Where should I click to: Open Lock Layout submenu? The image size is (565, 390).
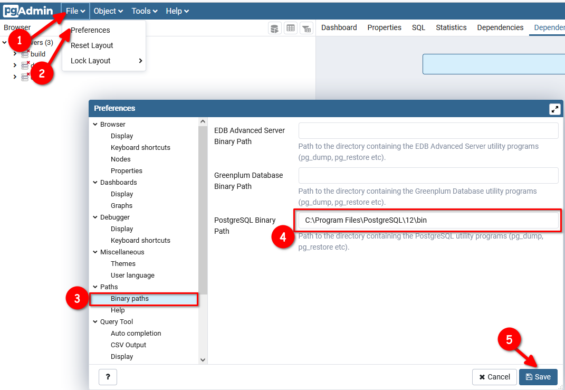pos(104,61)
